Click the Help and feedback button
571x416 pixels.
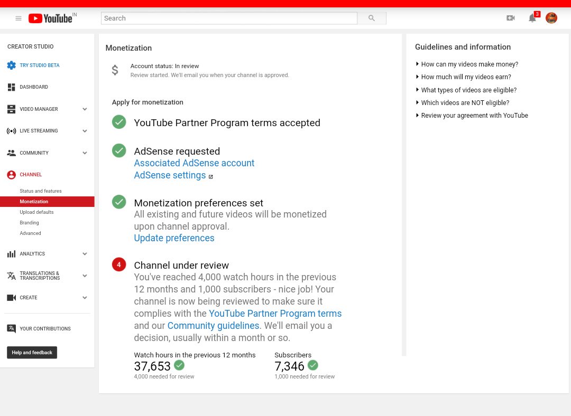[32, 352]
